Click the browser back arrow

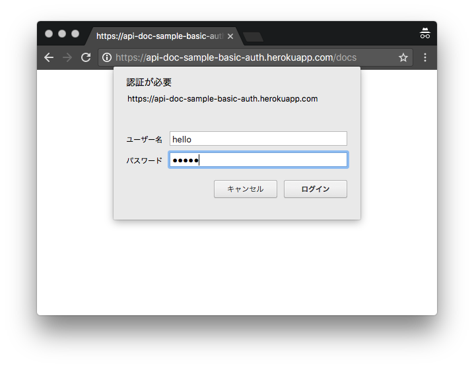coord(49,57)
